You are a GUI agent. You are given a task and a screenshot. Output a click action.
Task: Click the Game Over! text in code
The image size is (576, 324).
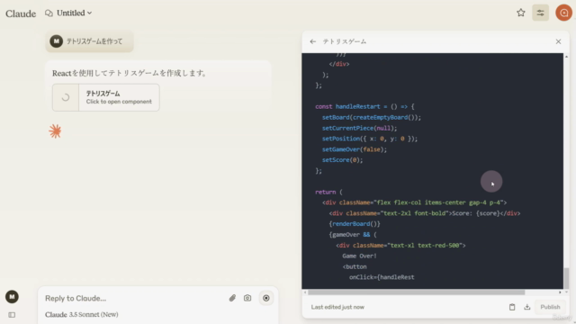pyautogui.click(x=359, y=256)
